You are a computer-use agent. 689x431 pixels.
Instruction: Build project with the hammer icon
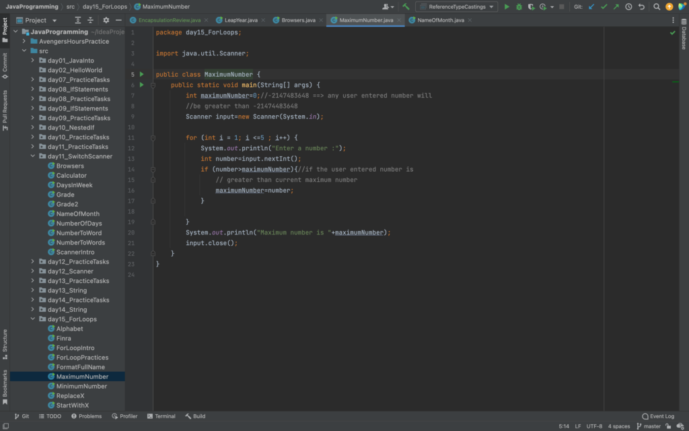406,7
